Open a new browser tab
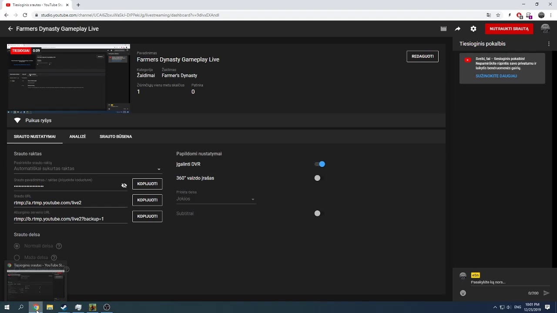The height and width of the screenshot is (313, 557). pyautogui.click(x=78, y=5)
